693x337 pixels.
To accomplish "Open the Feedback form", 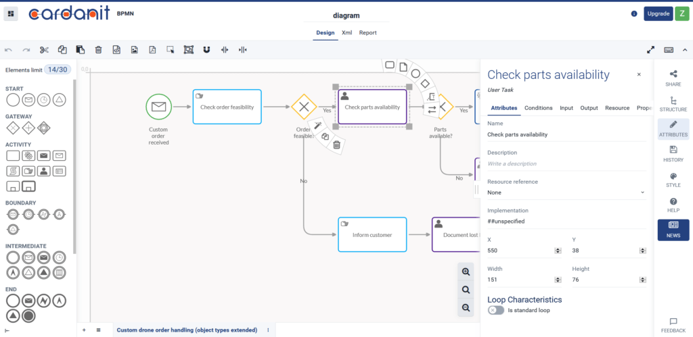I will click(x=673, y=326).
